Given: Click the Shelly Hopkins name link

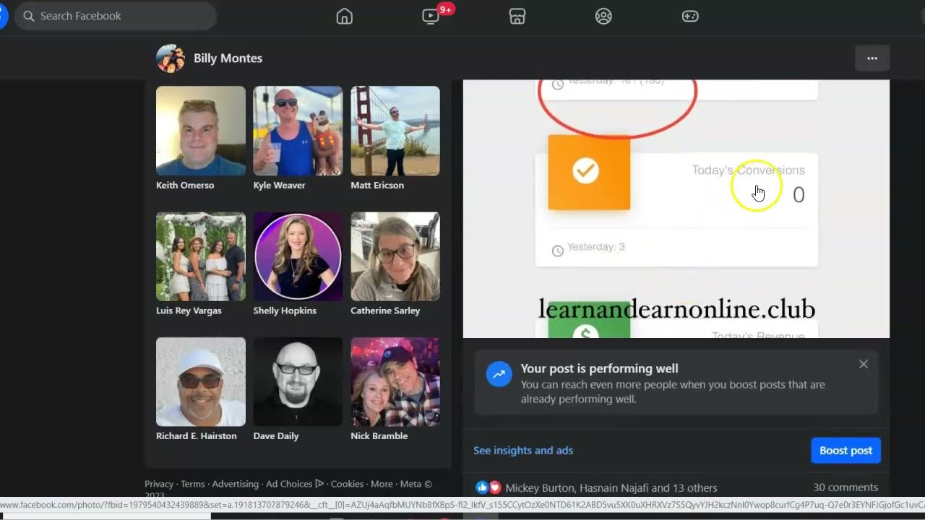Looking at the screenshot, I should (285, 311).
